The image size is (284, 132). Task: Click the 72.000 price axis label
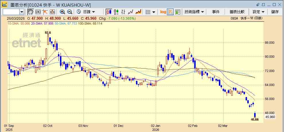(x=270, y=71)
